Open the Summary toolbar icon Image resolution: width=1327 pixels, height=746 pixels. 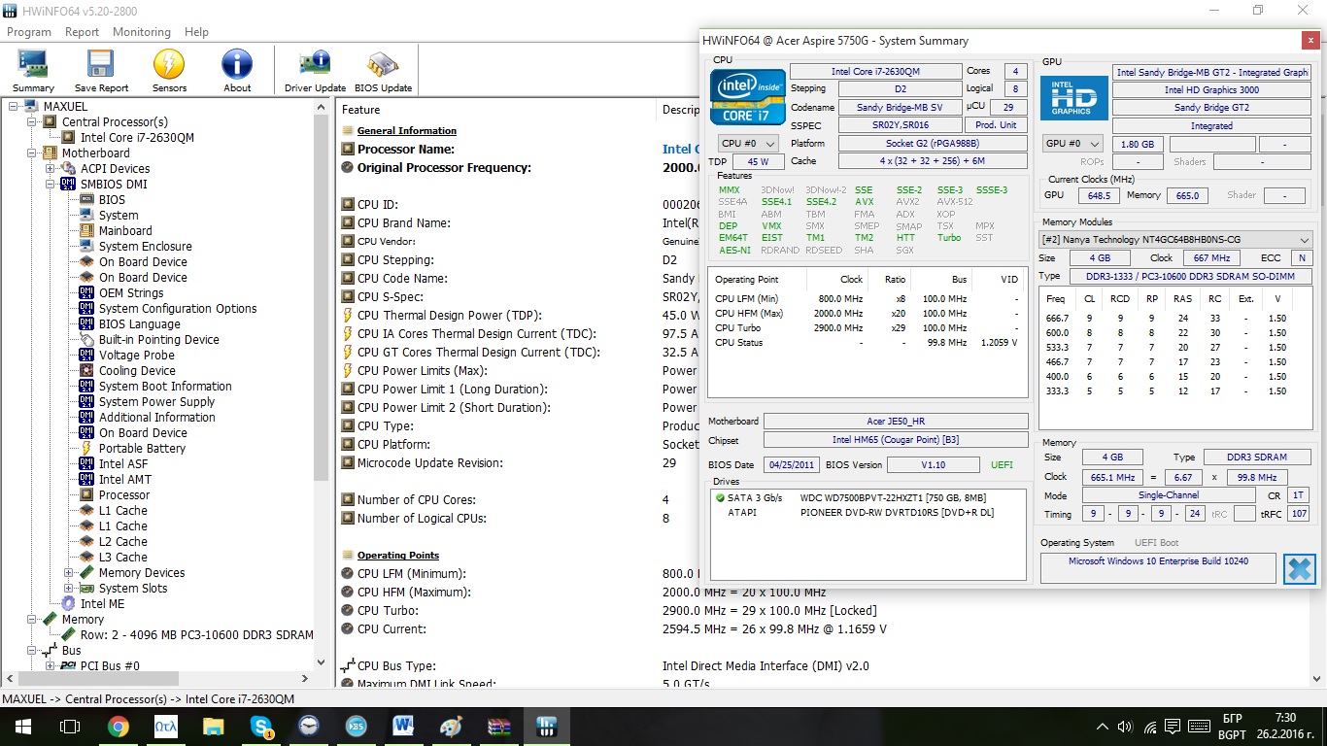pos(33,71)
